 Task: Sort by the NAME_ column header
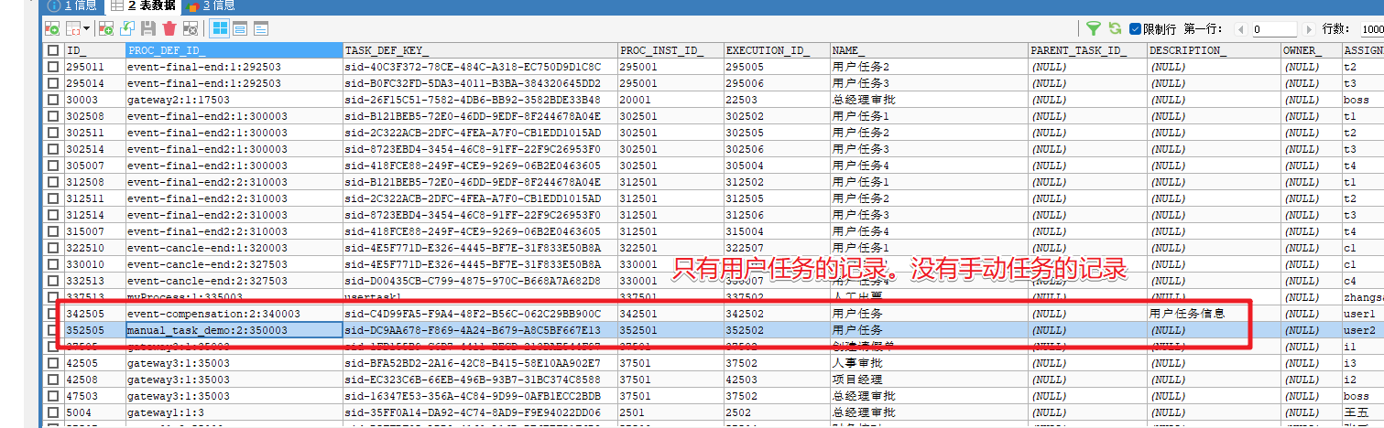tap(929, 50)
